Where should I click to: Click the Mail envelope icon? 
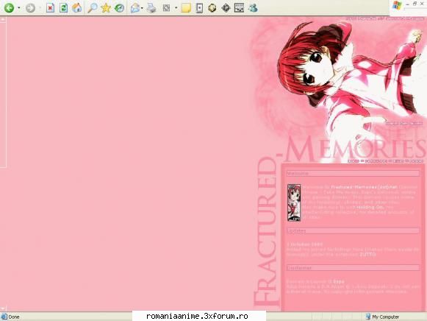tap(134, 8)
